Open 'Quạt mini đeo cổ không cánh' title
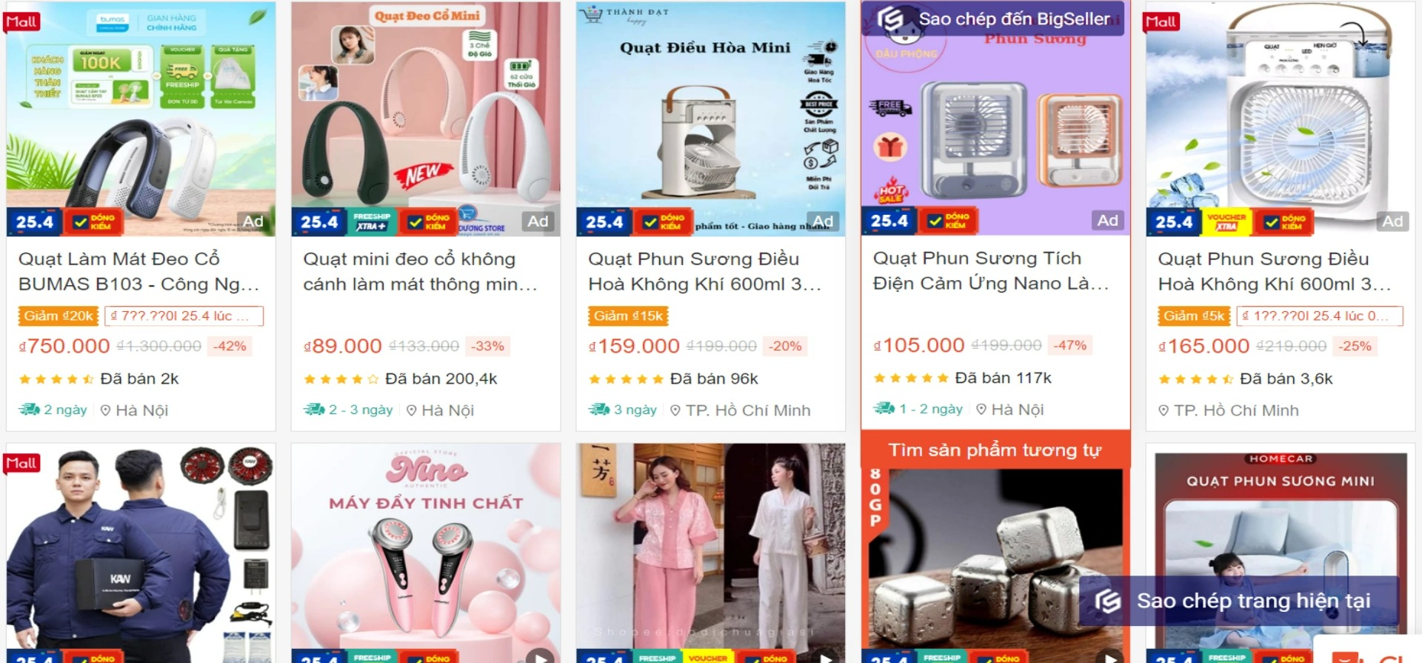 [x=420, y=271]
